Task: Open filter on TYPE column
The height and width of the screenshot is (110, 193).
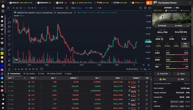Action: click(35, 78)
